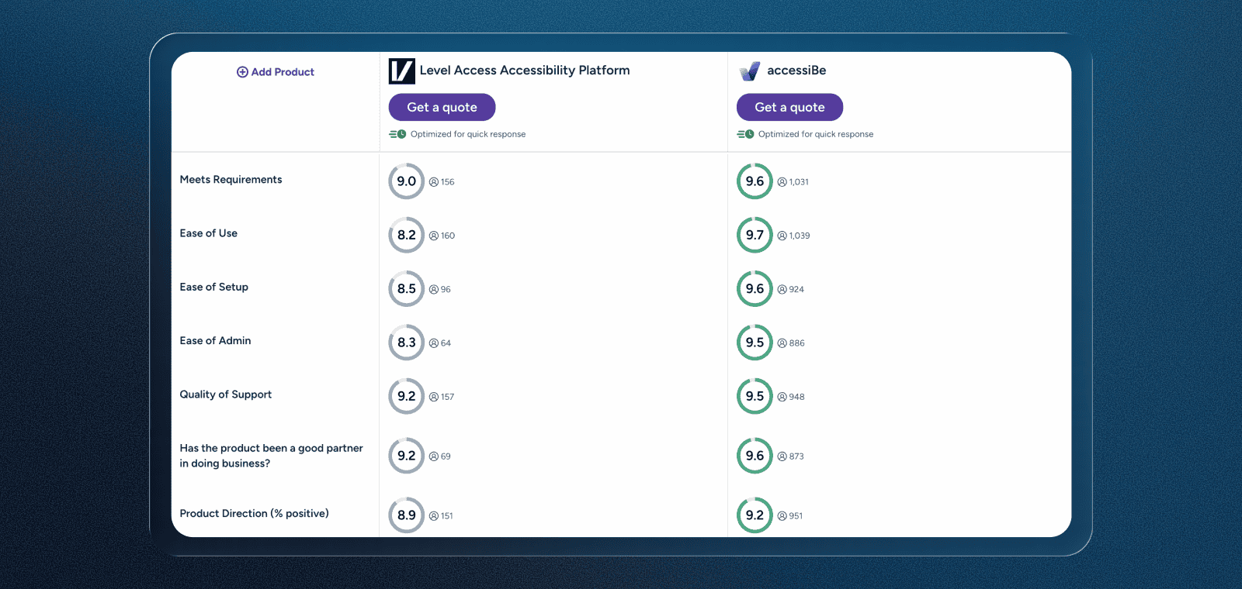Click the plus icon beside Add Product
Screen dimensions: 1242x589
[x=241, y=71]
